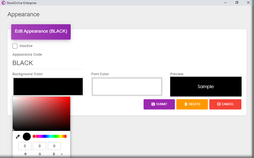
Task: Tick the Inactive checkbox
Action: (15, 46)
